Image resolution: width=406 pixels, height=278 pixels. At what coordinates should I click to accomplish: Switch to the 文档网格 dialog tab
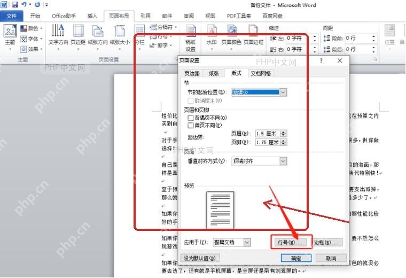261,74
